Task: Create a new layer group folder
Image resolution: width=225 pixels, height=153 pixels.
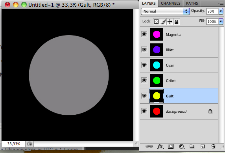Action: (x=192, y=146)
